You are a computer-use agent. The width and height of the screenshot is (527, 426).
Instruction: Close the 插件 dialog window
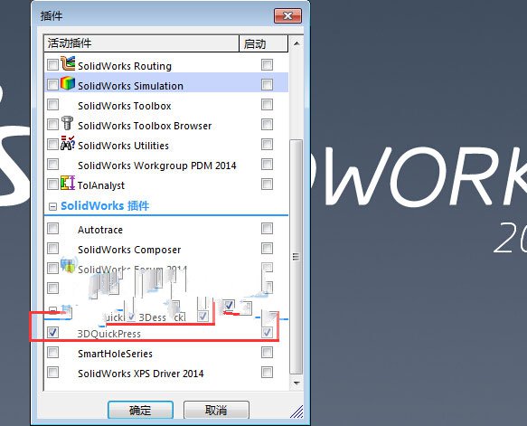coord(287,15)
